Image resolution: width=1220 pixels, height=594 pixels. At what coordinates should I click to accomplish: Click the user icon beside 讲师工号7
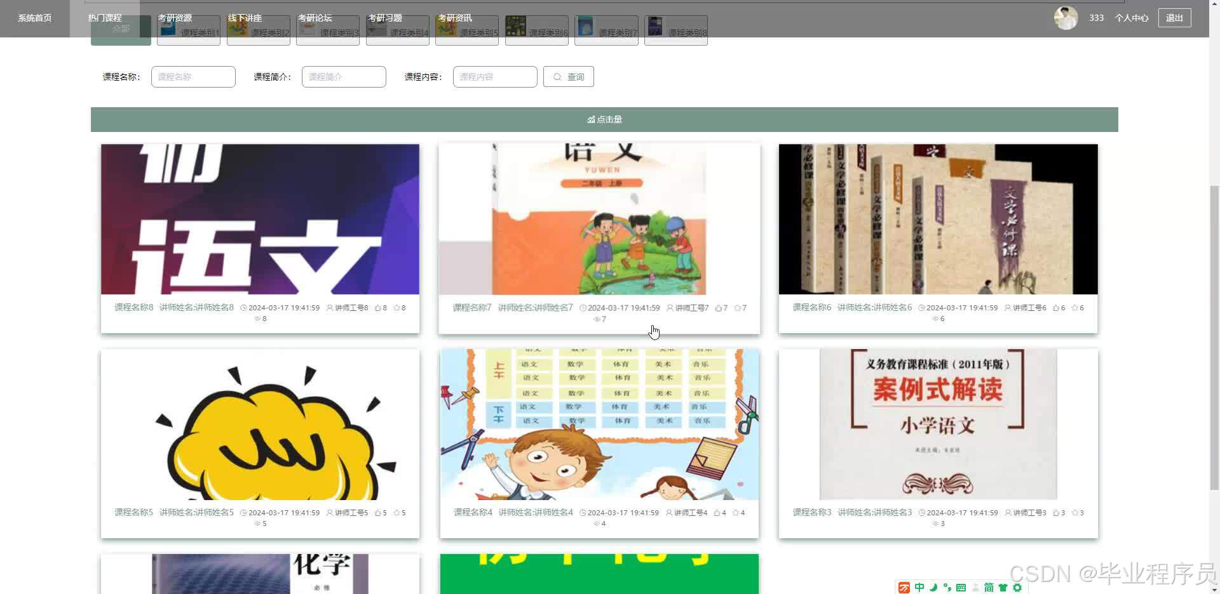(x=670, y=308)
